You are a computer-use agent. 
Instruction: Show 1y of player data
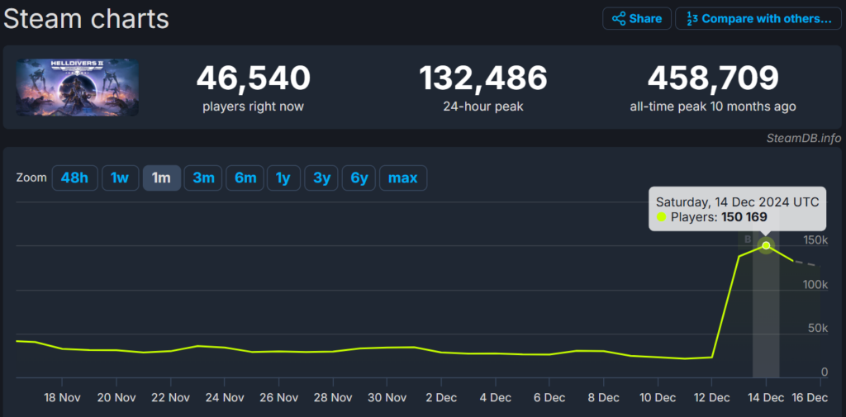click(x=283, y=178)
